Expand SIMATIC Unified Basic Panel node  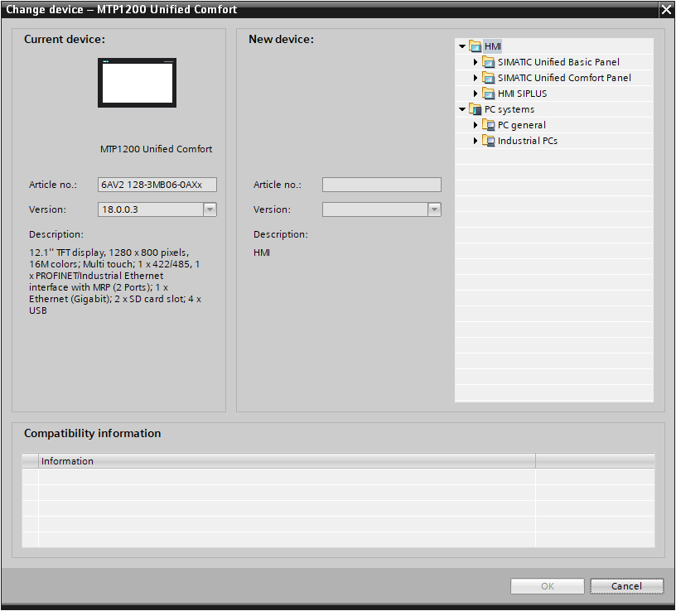(x=475, y=62)
